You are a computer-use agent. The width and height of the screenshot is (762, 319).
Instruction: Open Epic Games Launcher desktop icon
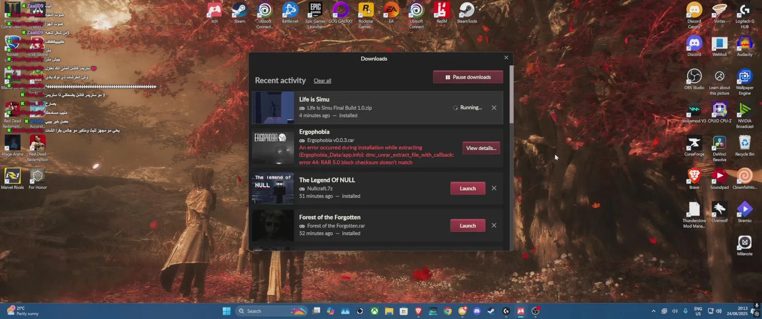(315, 15)
